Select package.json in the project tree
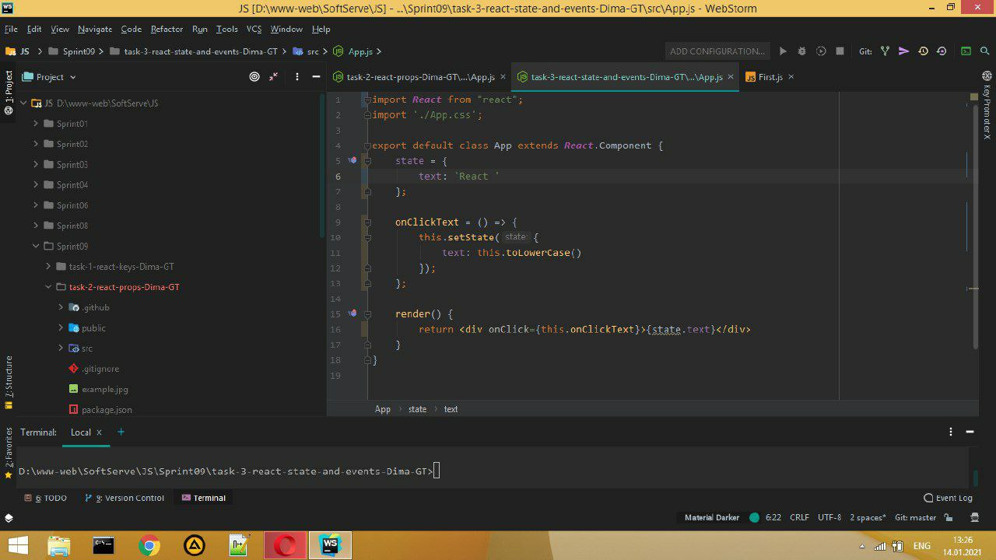The width and height of the screenshot is (996, 560). coord(107,409)
